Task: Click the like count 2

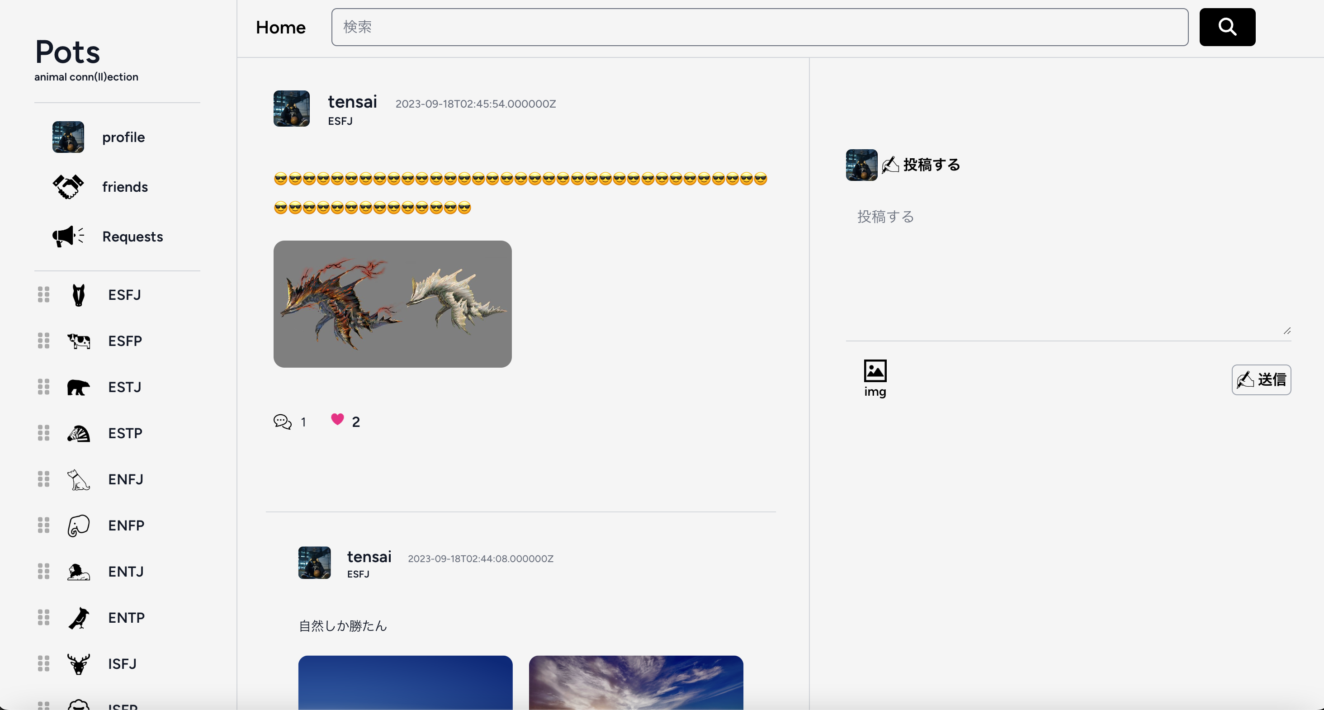Action: [x=356, y=422]
